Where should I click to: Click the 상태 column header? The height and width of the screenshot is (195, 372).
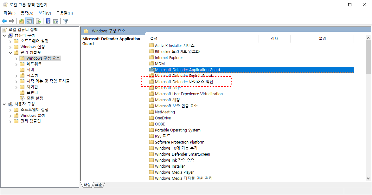(274, 38)
